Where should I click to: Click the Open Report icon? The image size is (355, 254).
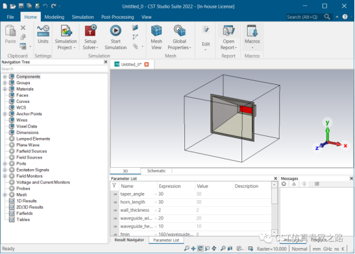point(228,30)
